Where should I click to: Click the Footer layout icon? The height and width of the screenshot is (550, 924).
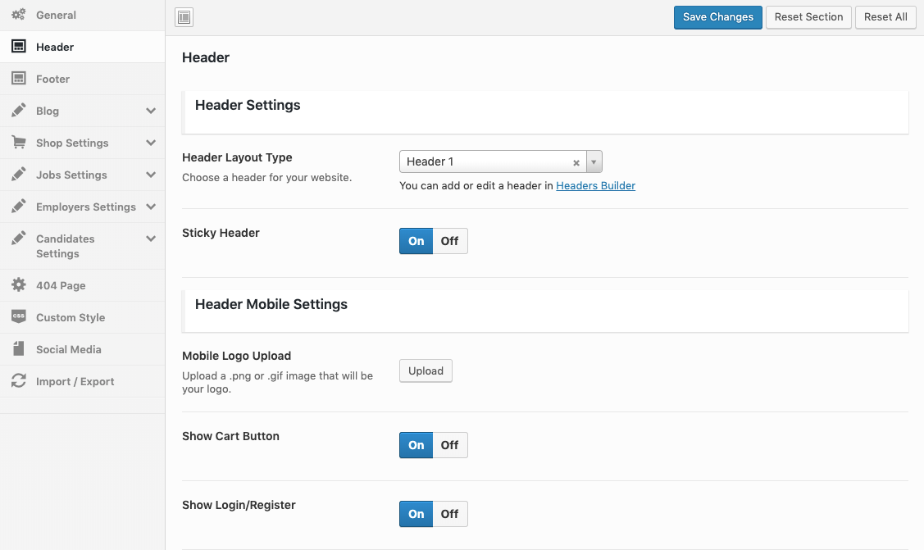[x=18, y=79]
